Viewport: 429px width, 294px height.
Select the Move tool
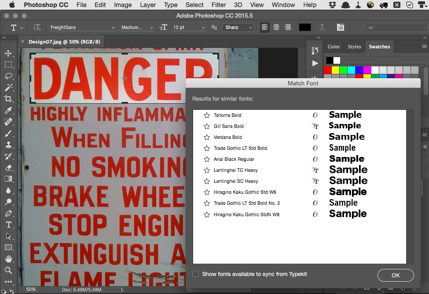[8, 53]
